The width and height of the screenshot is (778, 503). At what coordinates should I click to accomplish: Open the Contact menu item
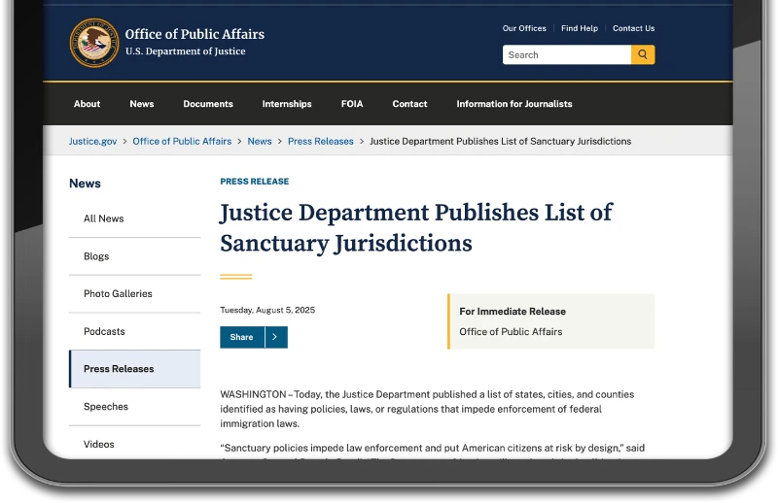[x=409, y=104]
